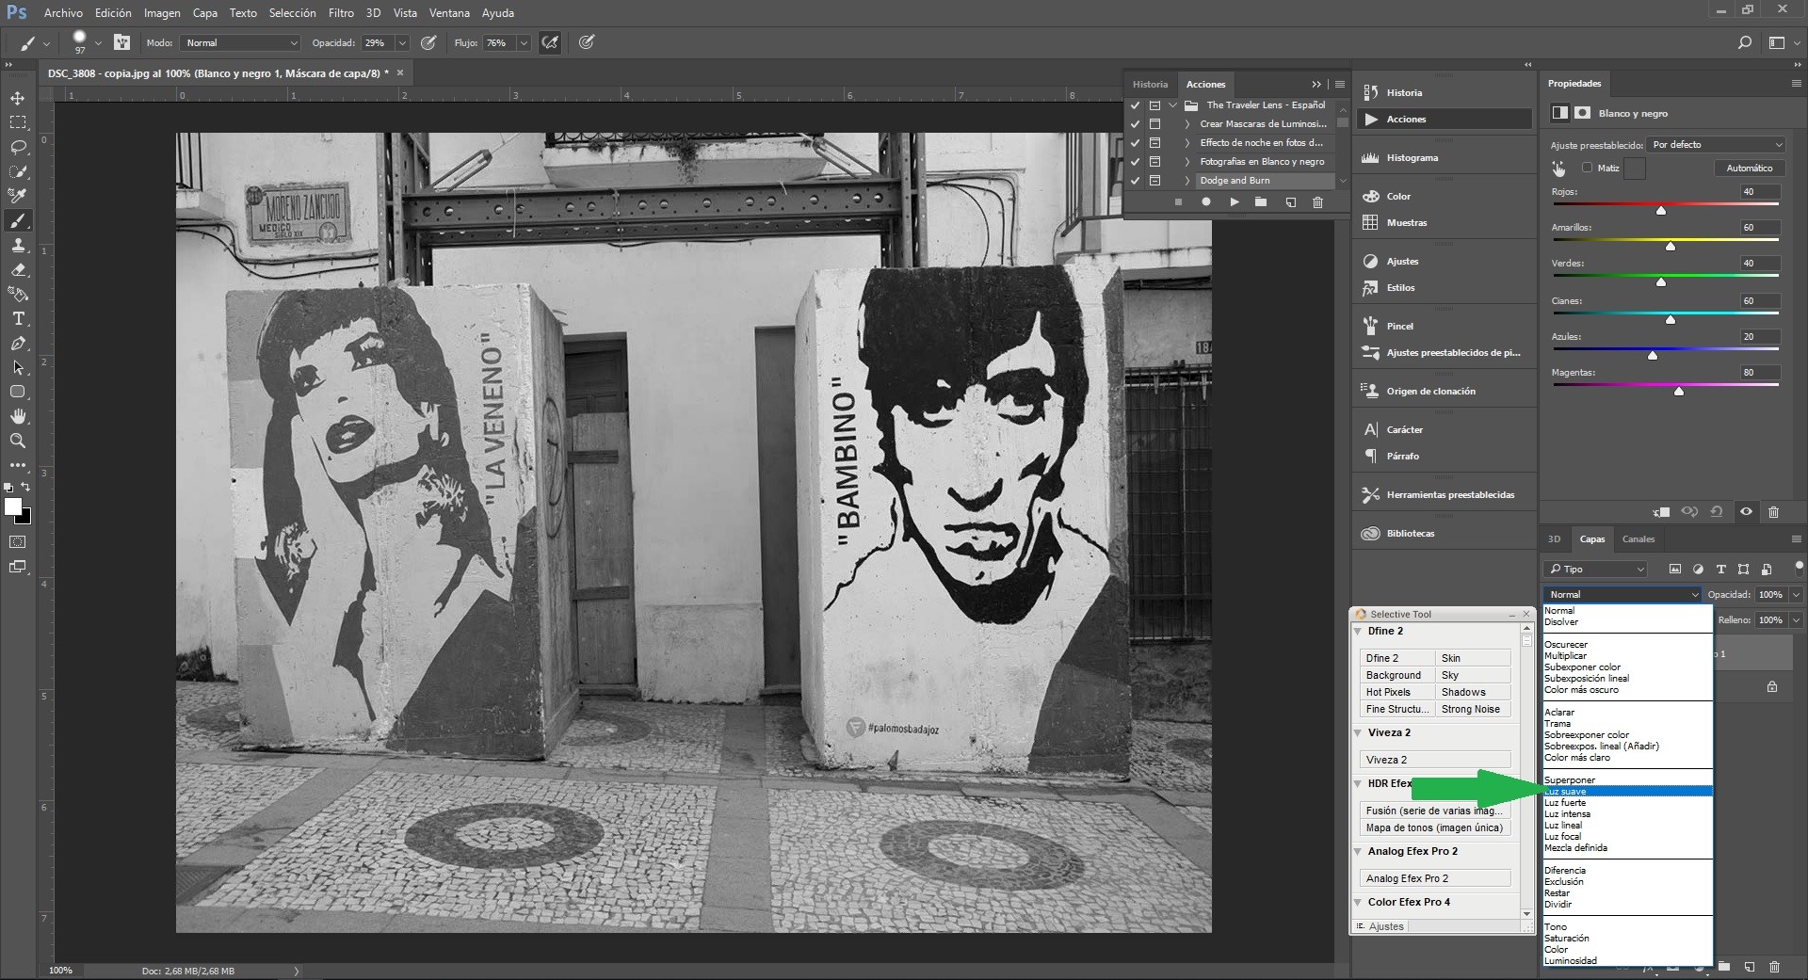Open the brush Modo dropdown
1808x980 pixels.
(241, 43)
